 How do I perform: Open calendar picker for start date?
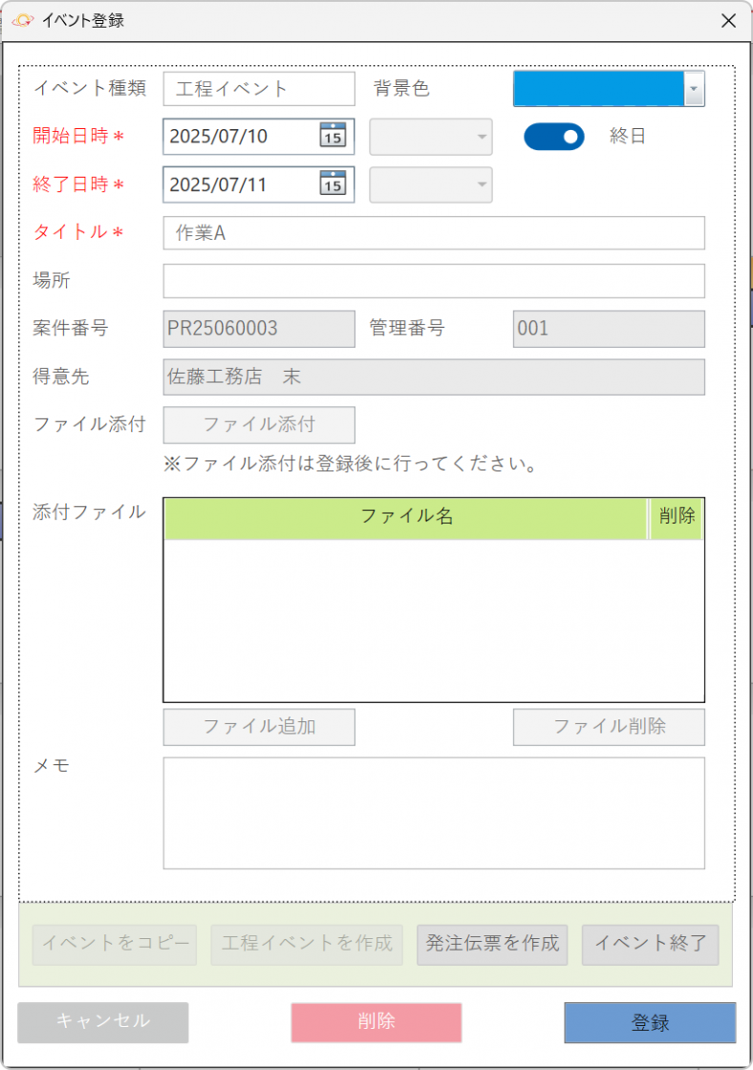tap(332, 136)
